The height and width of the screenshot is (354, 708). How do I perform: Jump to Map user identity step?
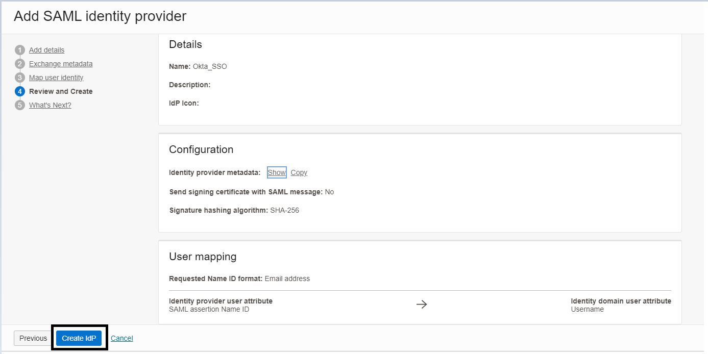56,78
